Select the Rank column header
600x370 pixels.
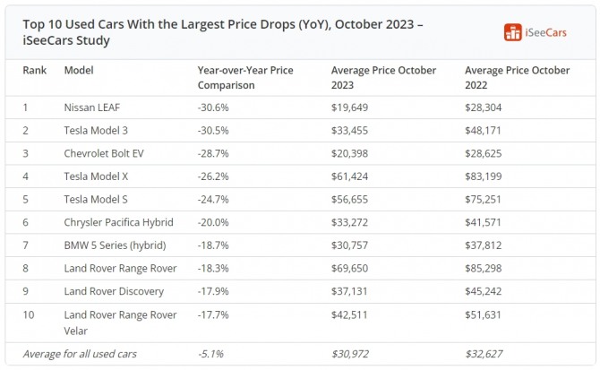tap(33, 70)
